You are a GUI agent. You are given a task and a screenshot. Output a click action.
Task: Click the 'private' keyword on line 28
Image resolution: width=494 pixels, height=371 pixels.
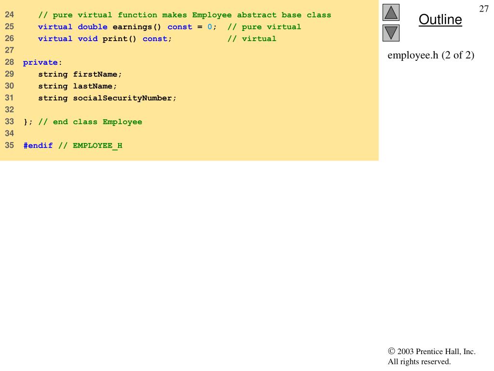tap(41, 62)
